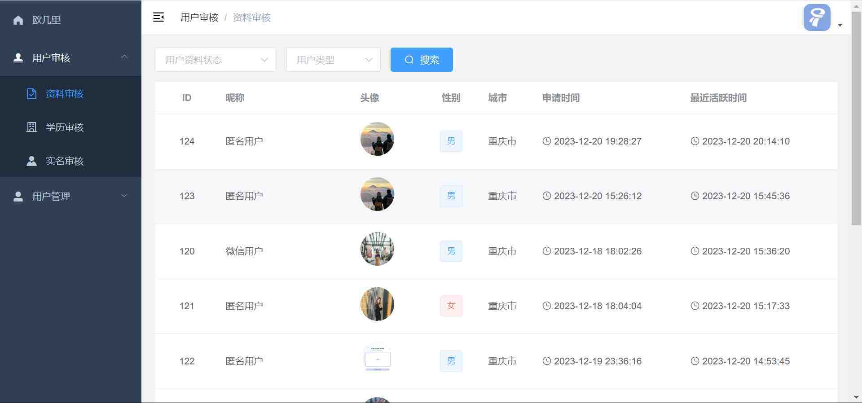The image size is (862, 403).
Task: Open 学历审核 menu item
Action: pyautogui.click(x=70, y=127)
